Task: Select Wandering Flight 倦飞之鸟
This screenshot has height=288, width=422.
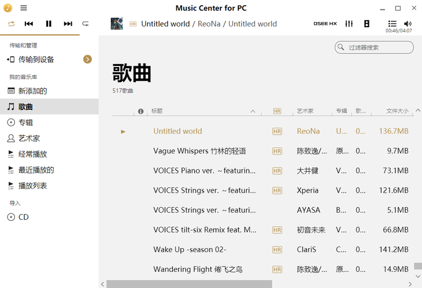Action: tap(198, 269)
